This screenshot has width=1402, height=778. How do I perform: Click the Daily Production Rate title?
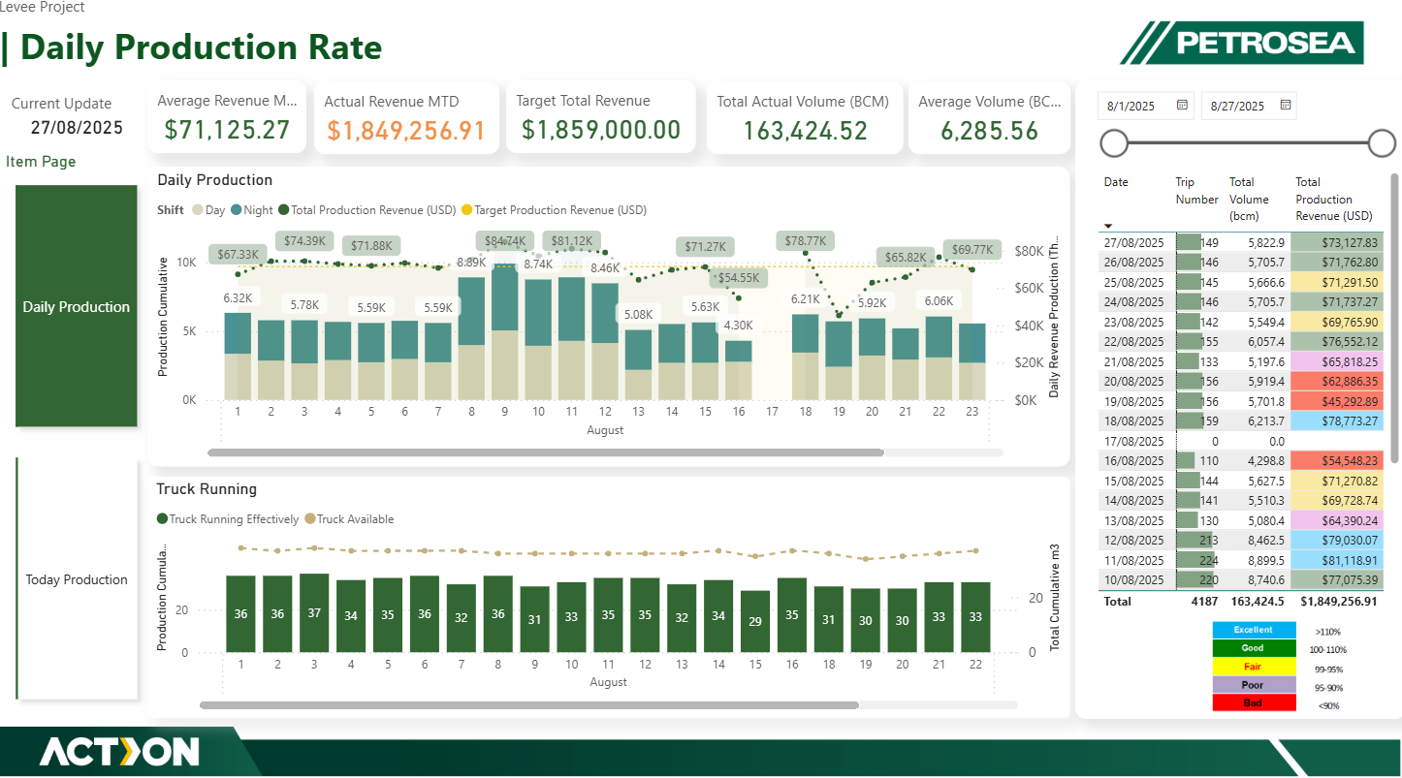201,47
